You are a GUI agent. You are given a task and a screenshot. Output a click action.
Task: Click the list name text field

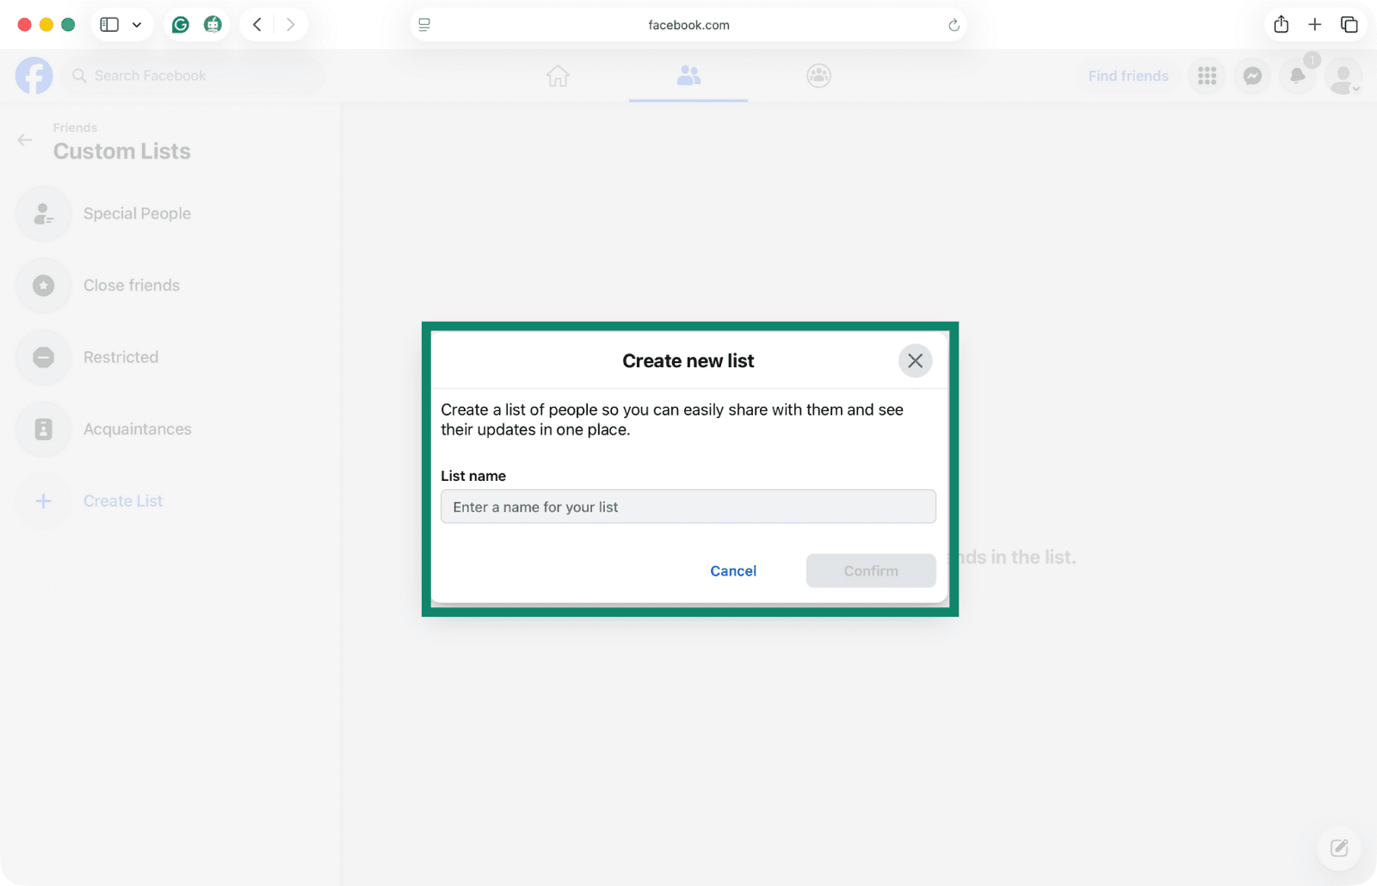pyautogui.click(x=688, y=507)
